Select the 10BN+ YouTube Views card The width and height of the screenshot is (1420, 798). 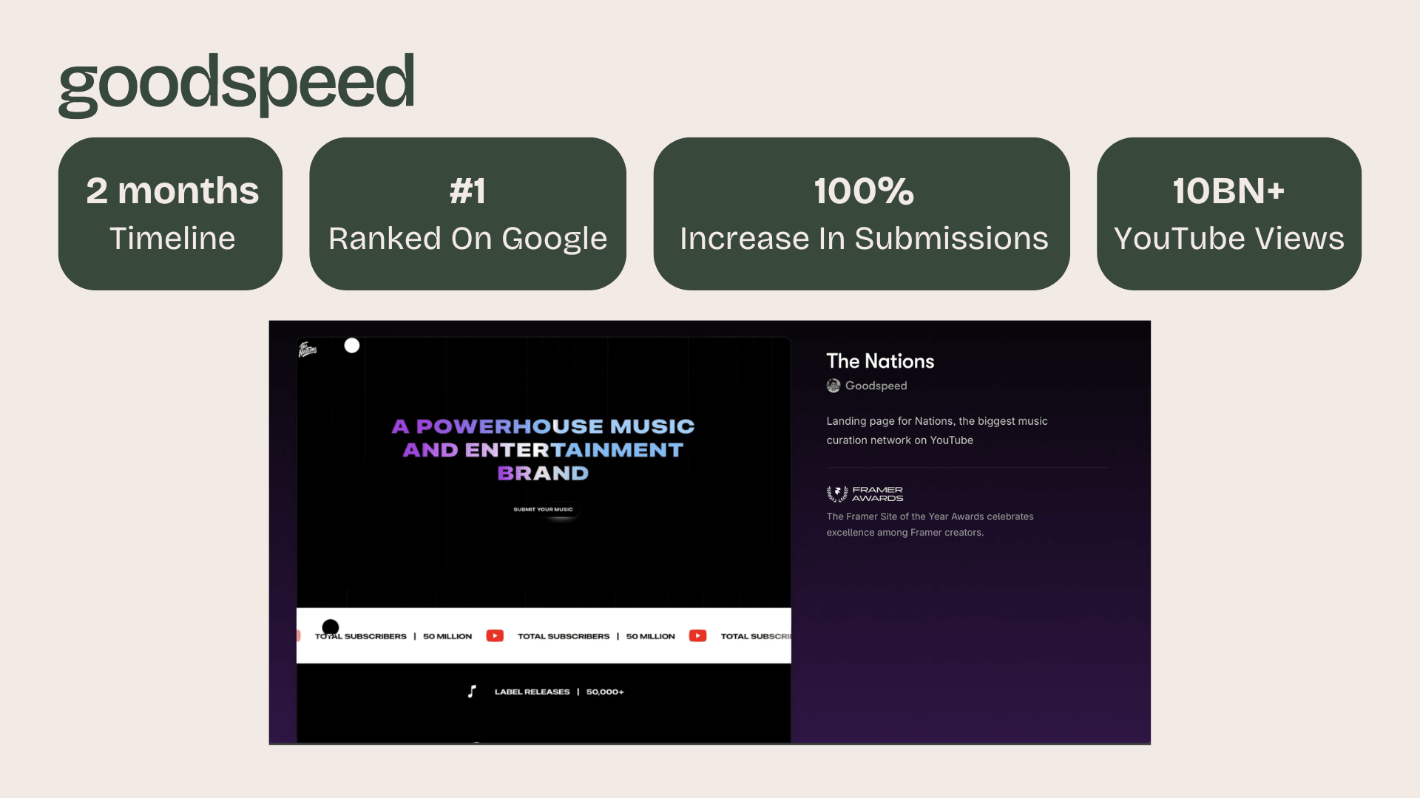(x=1228, y=214)
